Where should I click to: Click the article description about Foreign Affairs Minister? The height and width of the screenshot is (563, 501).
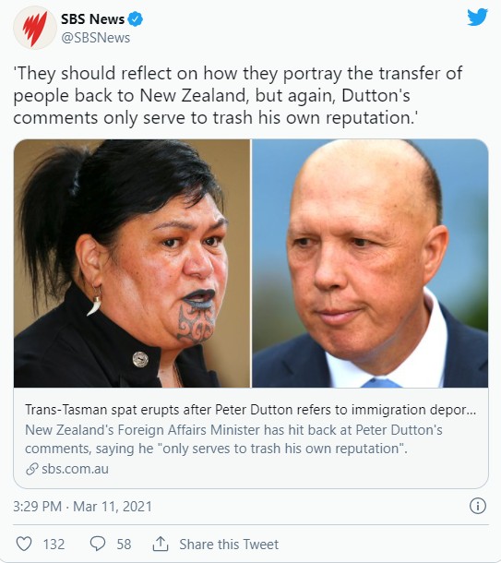click(233, 439)
